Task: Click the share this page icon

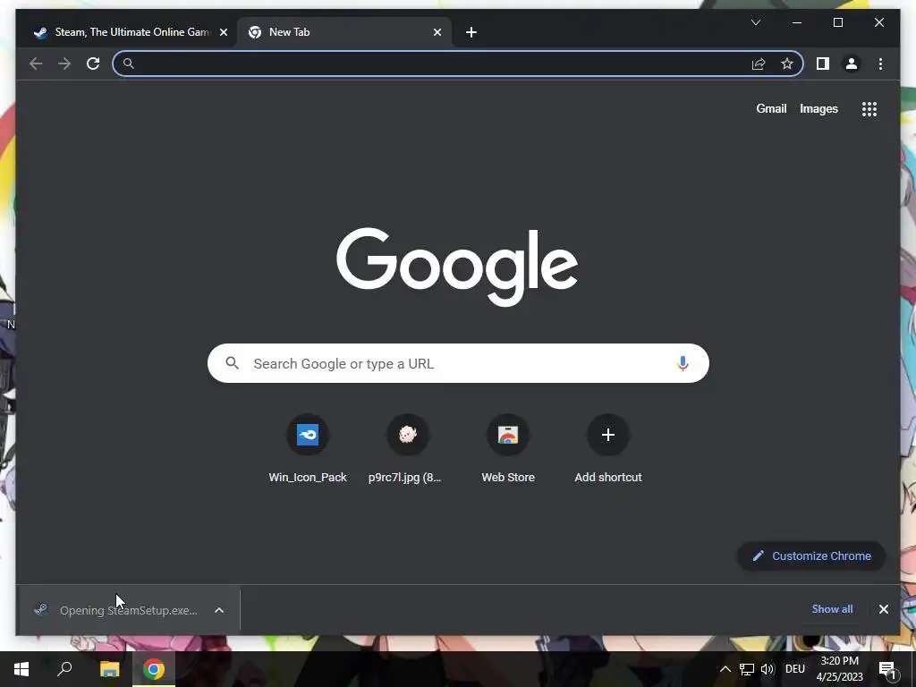Action: pos(759,64)
